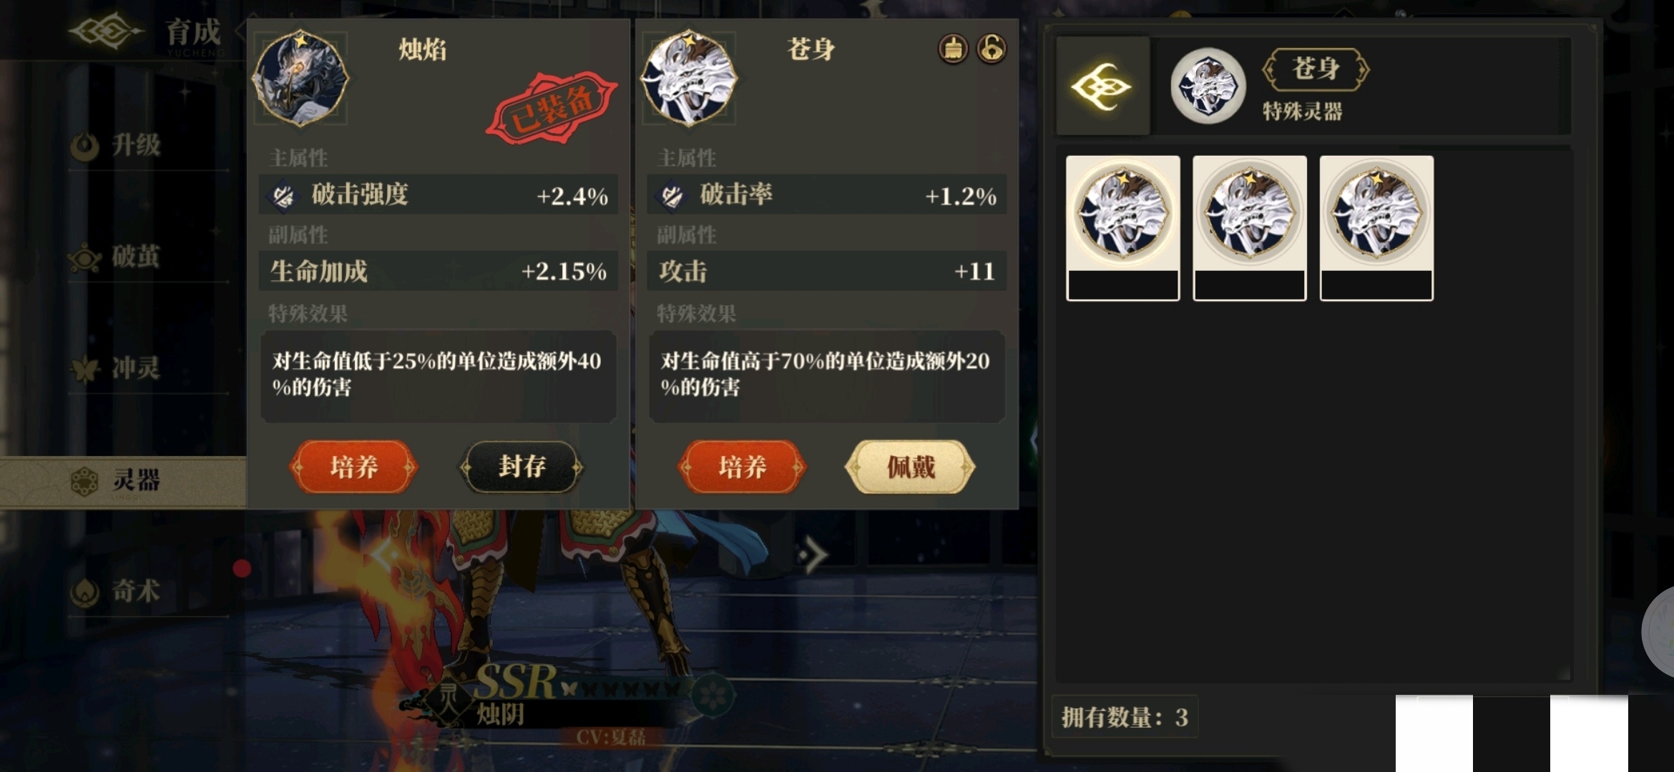Click the 苍身 portrait on comparison card

point(688,79)
